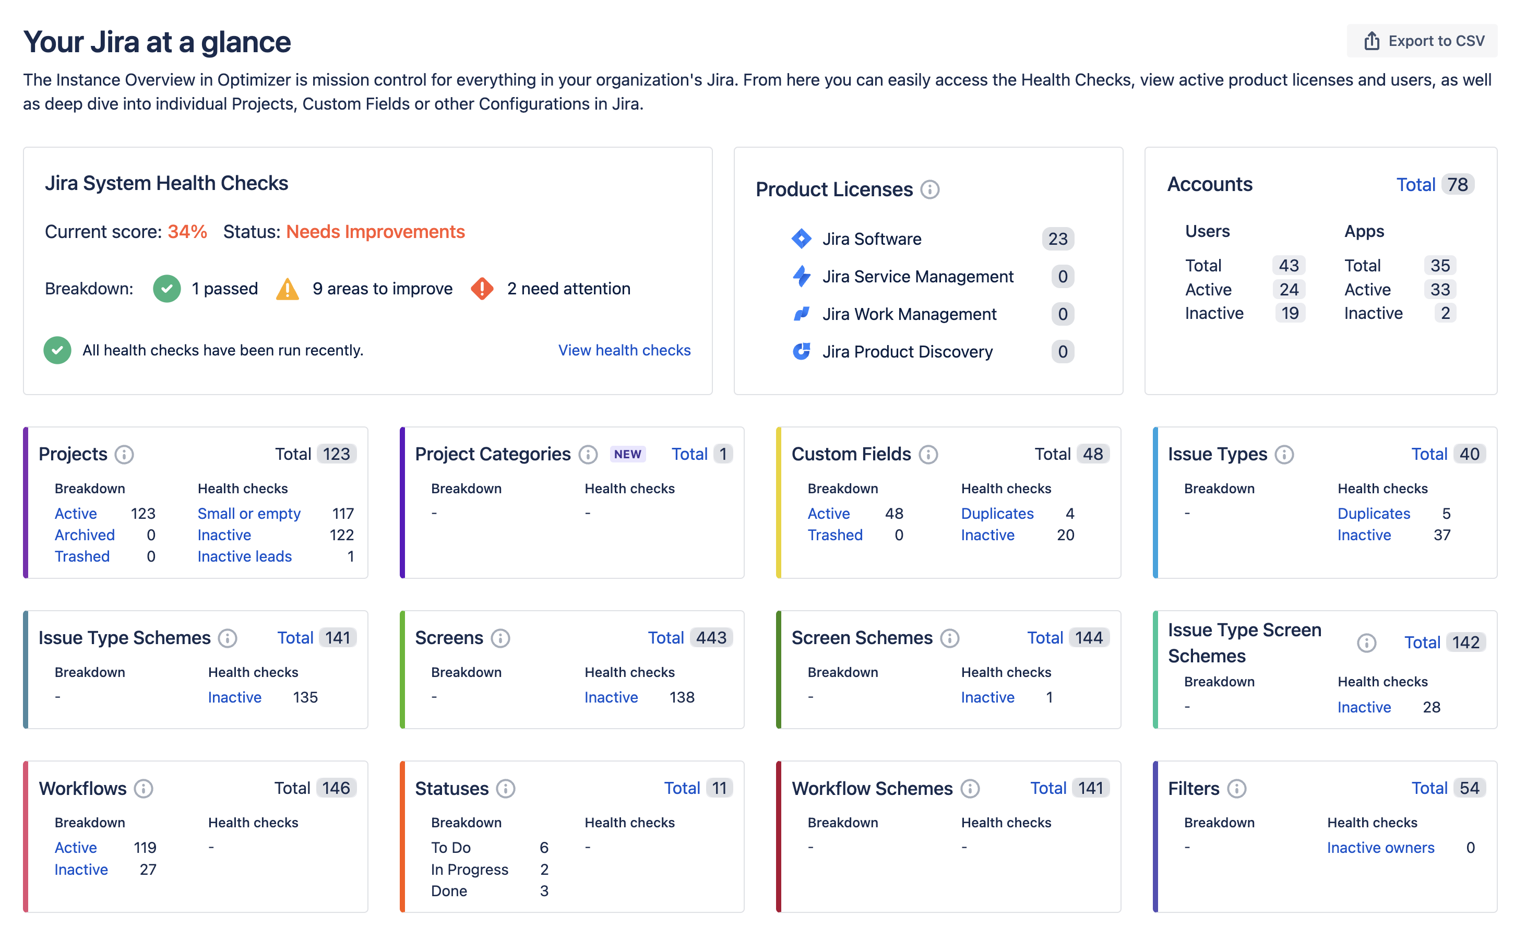Click the Jira Product Discovery icon
The image size is (1526, 927).
(802, 352)
